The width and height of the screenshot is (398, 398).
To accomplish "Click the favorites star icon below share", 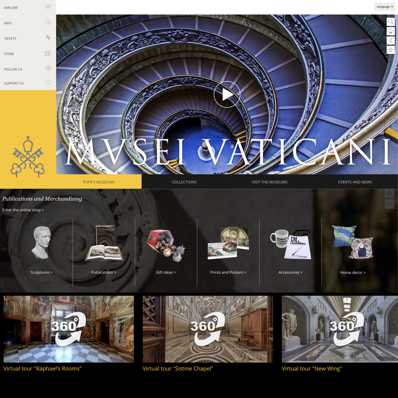I will coord(390,50).
